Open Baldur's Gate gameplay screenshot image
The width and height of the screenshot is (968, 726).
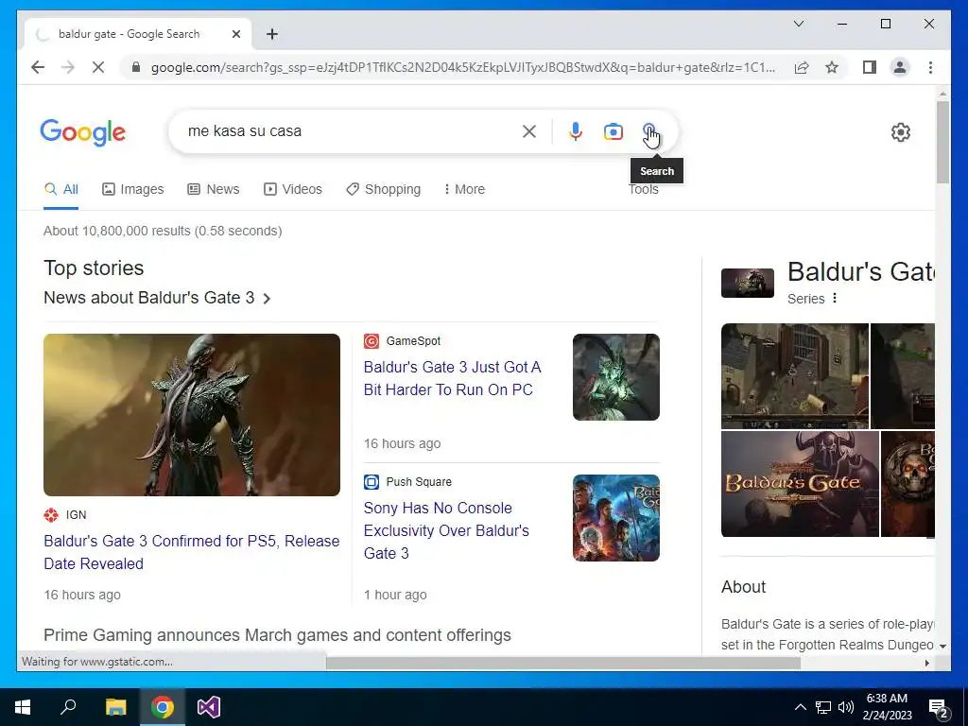[794, 376]
